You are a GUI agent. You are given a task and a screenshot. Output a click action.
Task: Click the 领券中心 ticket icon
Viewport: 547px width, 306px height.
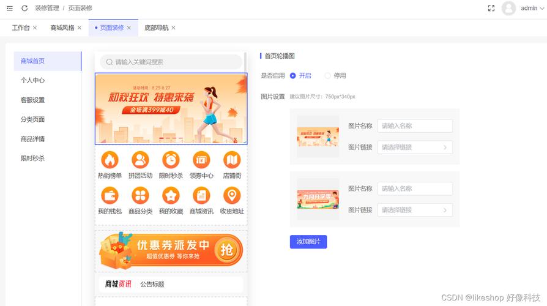click(201, 160)
